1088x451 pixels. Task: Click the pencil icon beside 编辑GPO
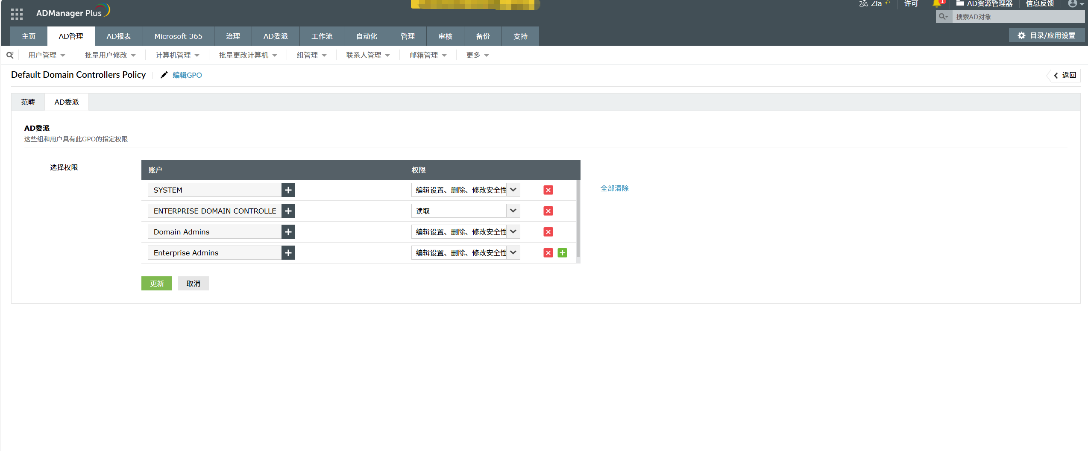164,75
